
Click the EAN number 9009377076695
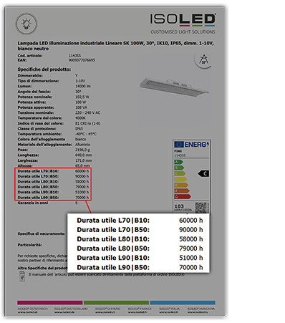click(x=82, y=60)
